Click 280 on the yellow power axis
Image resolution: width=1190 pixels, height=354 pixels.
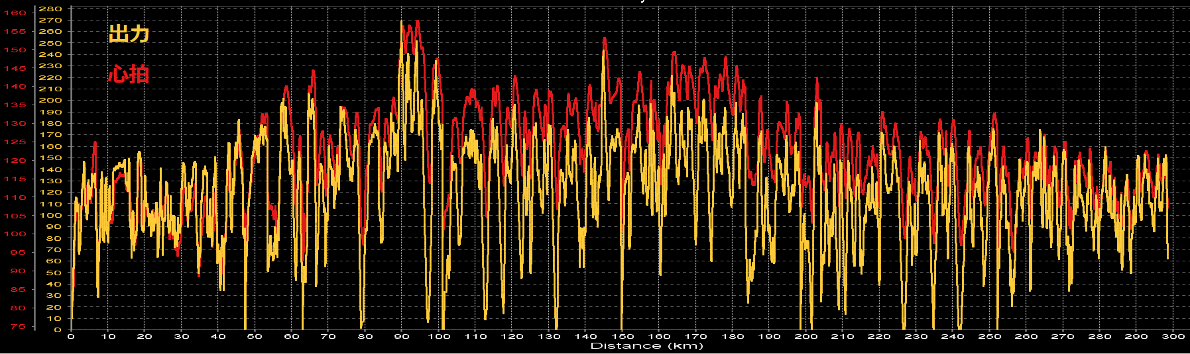50,9
